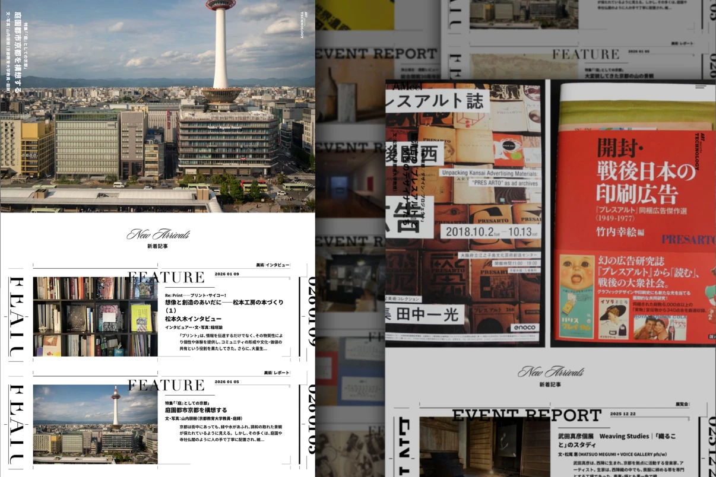This screenshot has height=477, width=716.
Task: Open the small Kyoto Tower article thumbnail
Action: tap(95, 424)
